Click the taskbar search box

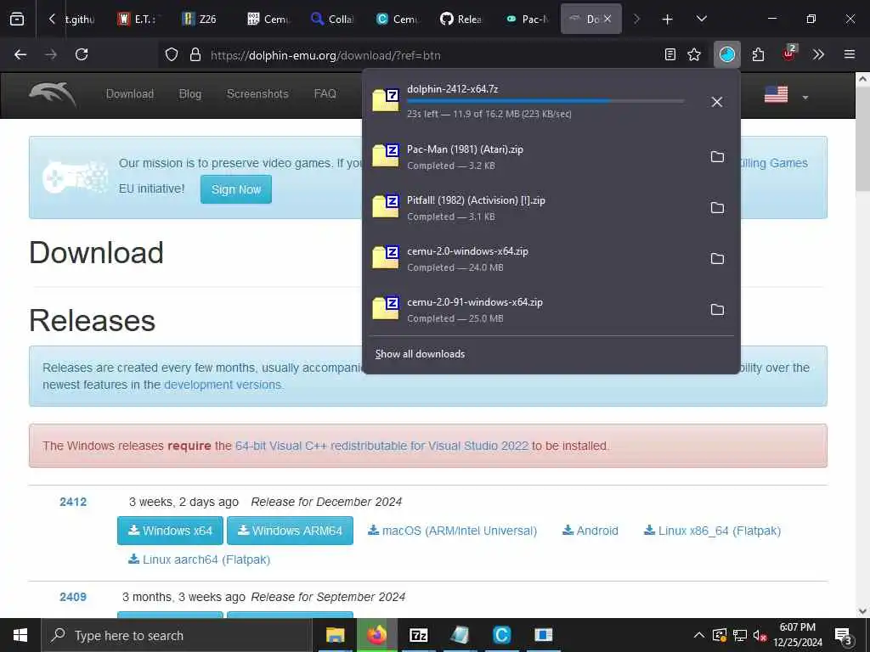pyautogui.click(x=177, y=635)
